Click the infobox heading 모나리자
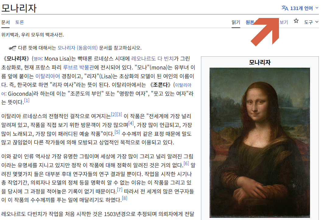This screenshot has height=220, width=321. (259, 62)
